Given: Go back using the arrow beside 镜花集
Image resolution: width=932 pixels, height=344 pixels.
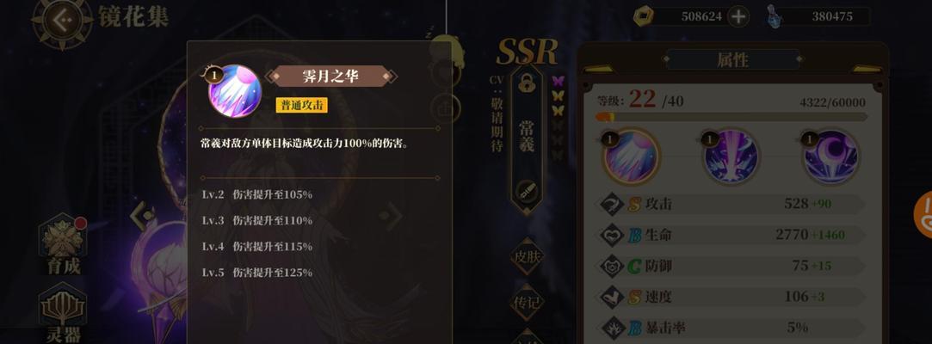Looking at the screenshot, I should (x=63, y=20).
